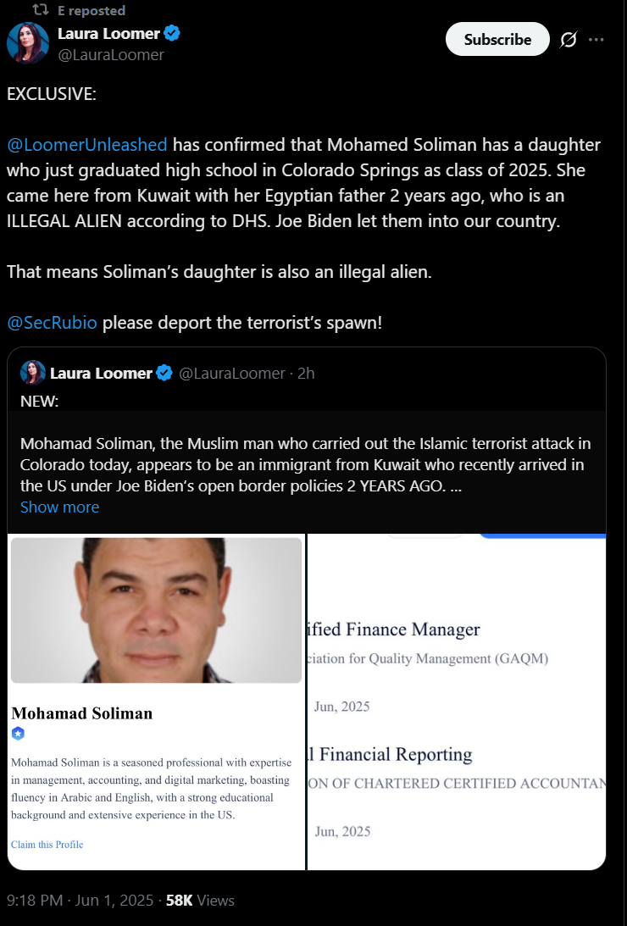Click the blue star badge under Mohamad Soliman
This screenshot has height=926, width=627.
tap(19, 734)
